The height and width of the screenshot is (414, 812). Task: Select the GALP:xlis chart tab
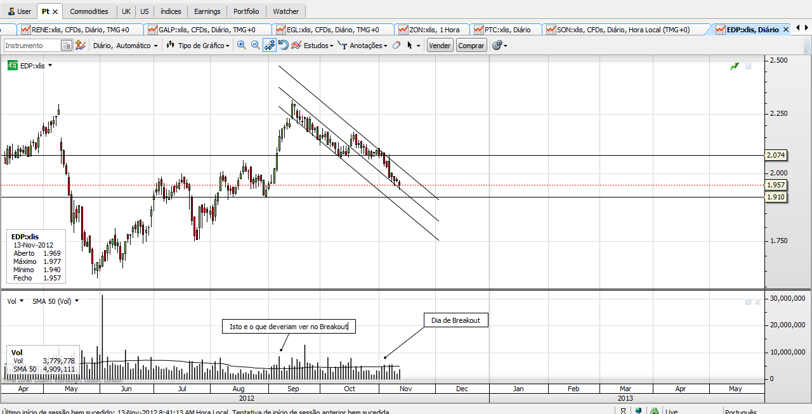[206, 30]
